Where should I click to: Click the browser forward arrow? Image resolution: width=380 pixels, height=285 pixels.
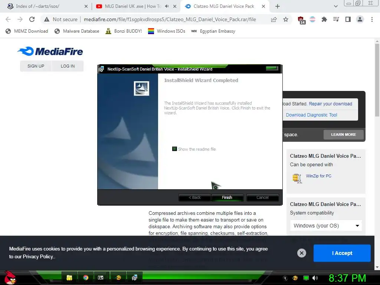(x=20, y=19)
